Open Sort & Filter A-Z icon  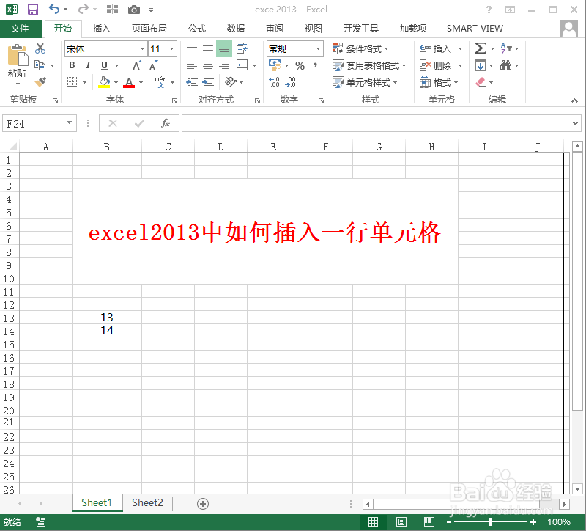(506, 48)
